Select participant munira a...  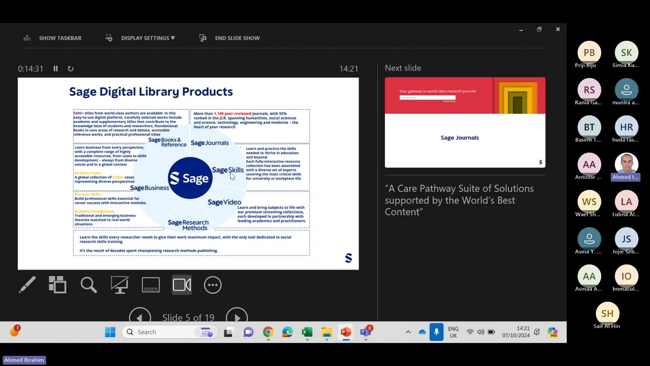tap(626, 93)
